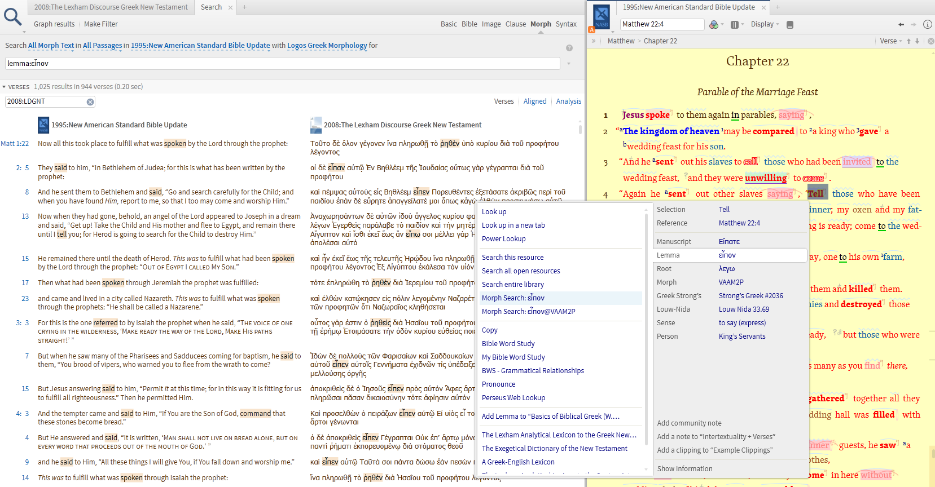Expand the locator bar double-chevron icon

pyautogui.click(x=594, y=41)
